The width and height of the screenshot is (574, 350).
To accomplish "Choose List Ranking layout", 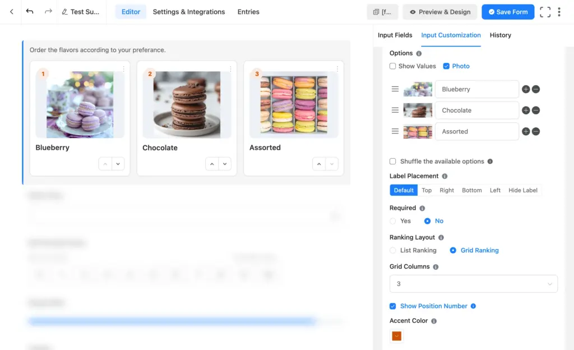I will point(393,250).
